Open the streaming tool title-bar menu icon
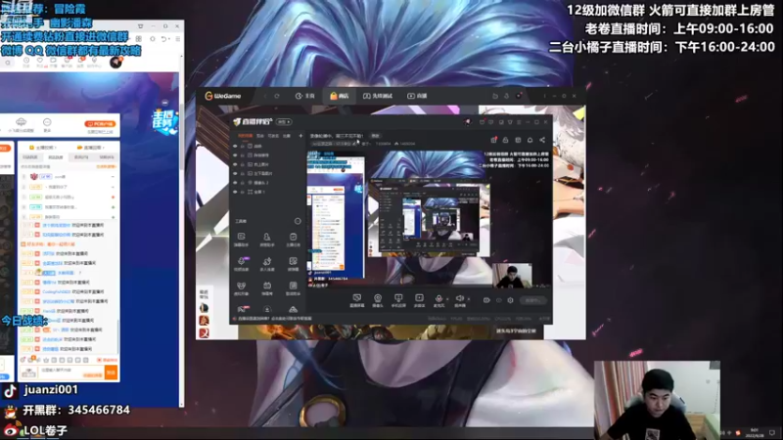The width and height of the screenshot is (783, 440). click(519, 121)
